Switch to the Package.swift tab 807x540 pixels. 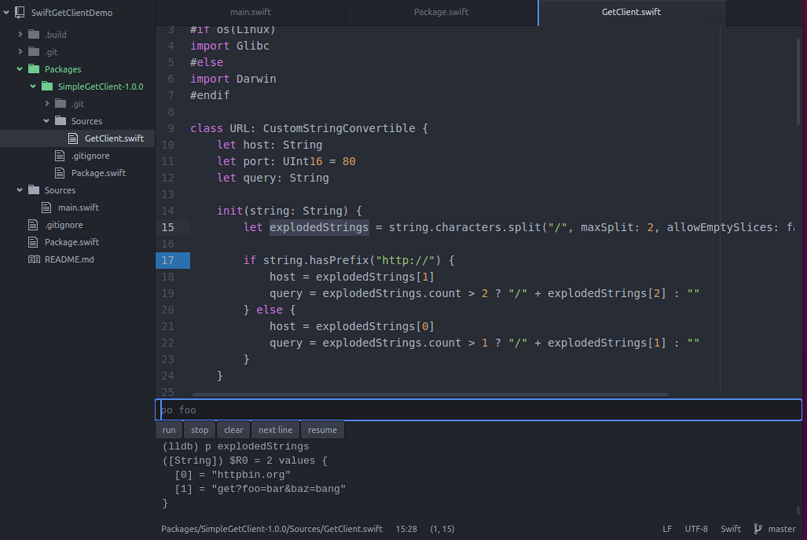441,12
